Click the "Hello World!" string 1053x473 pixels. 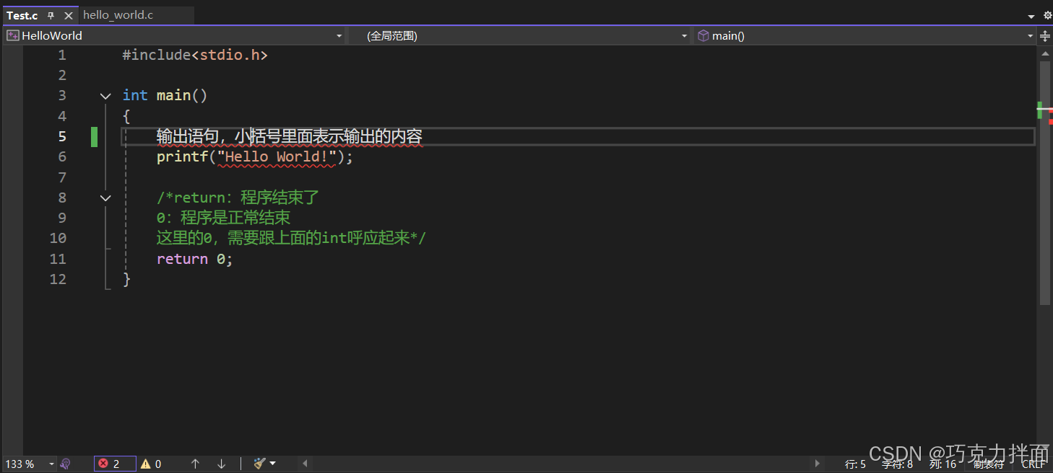click(277, 156)
